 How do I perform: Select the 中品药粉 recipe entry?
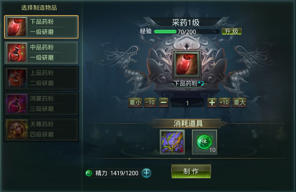click(x=41, y=53)
